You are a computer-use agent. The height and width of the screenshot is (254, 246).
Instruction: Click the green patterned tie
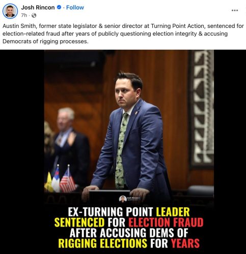tap(121, 151)
